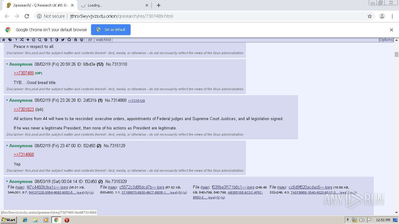Click the shuffle random board icon

[22, 40]
